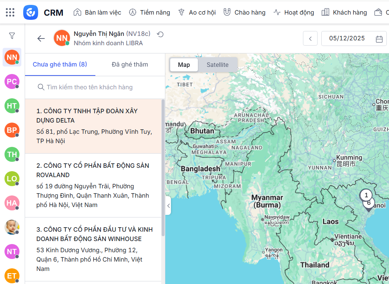Open the 05/12/2025 date picker
389x284 pixels.
click(347, 38)
